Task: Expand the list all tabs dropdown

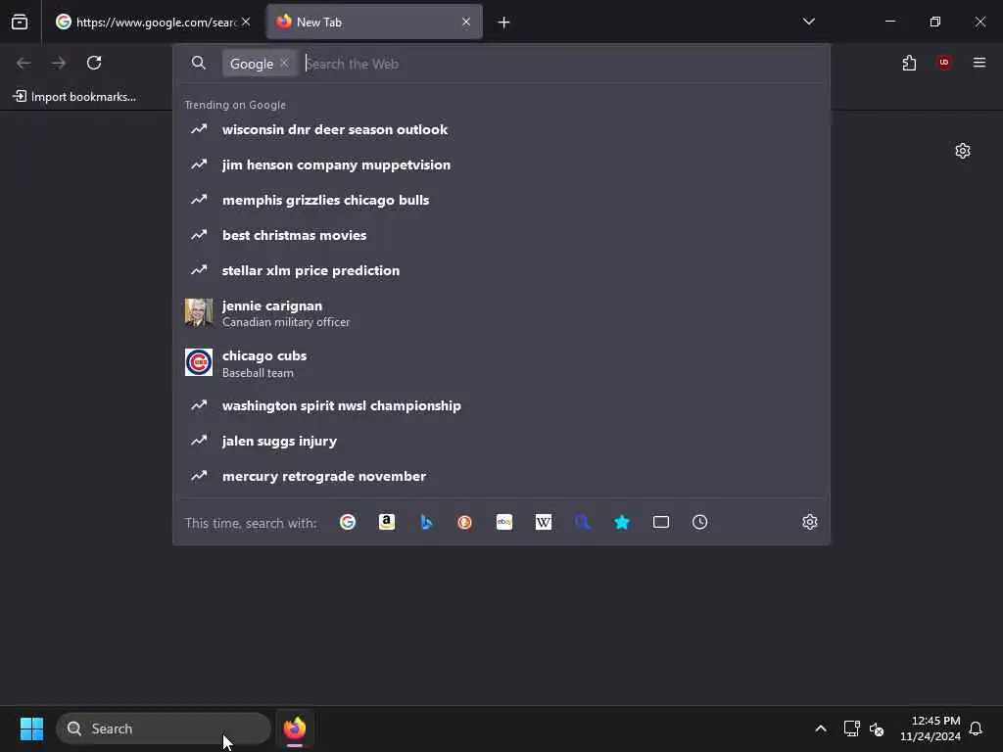Action: click(809, 22)
